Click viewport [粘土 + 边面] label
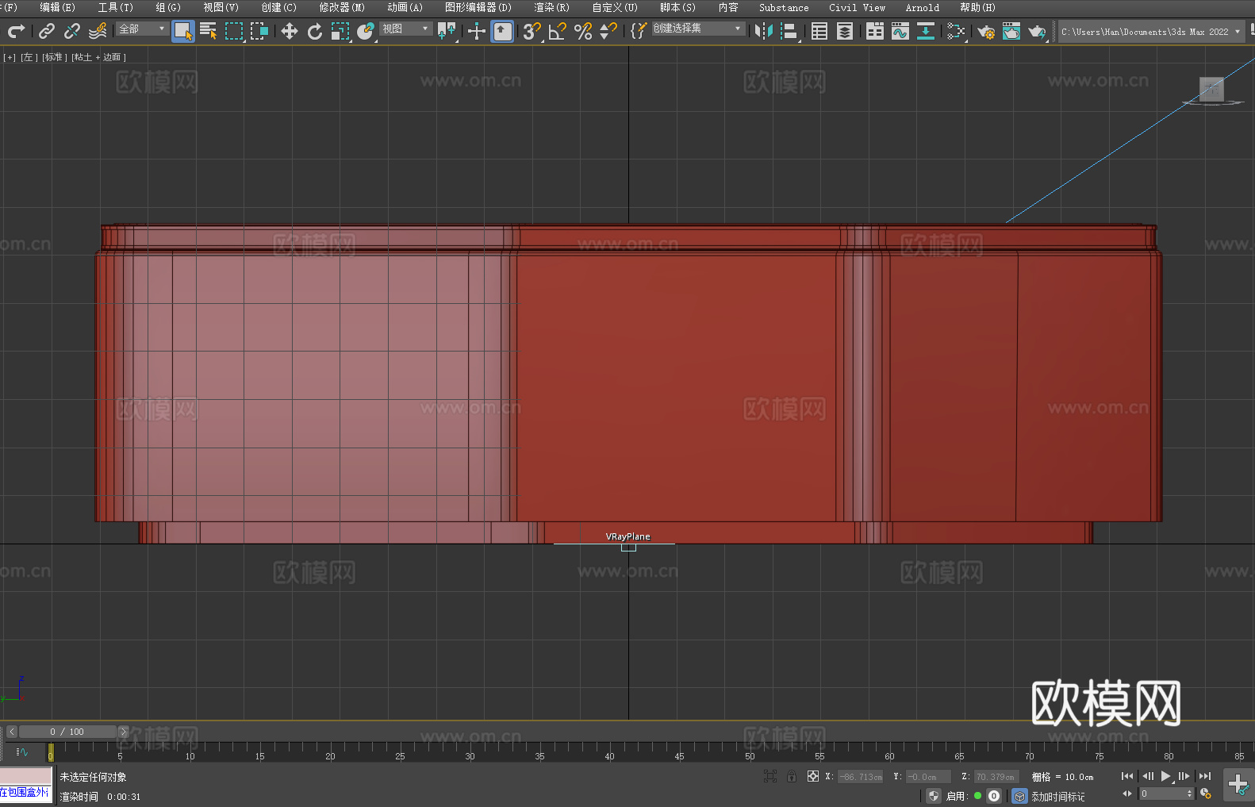This screenshot has height=807, width=1255. (x=98, y=57)
